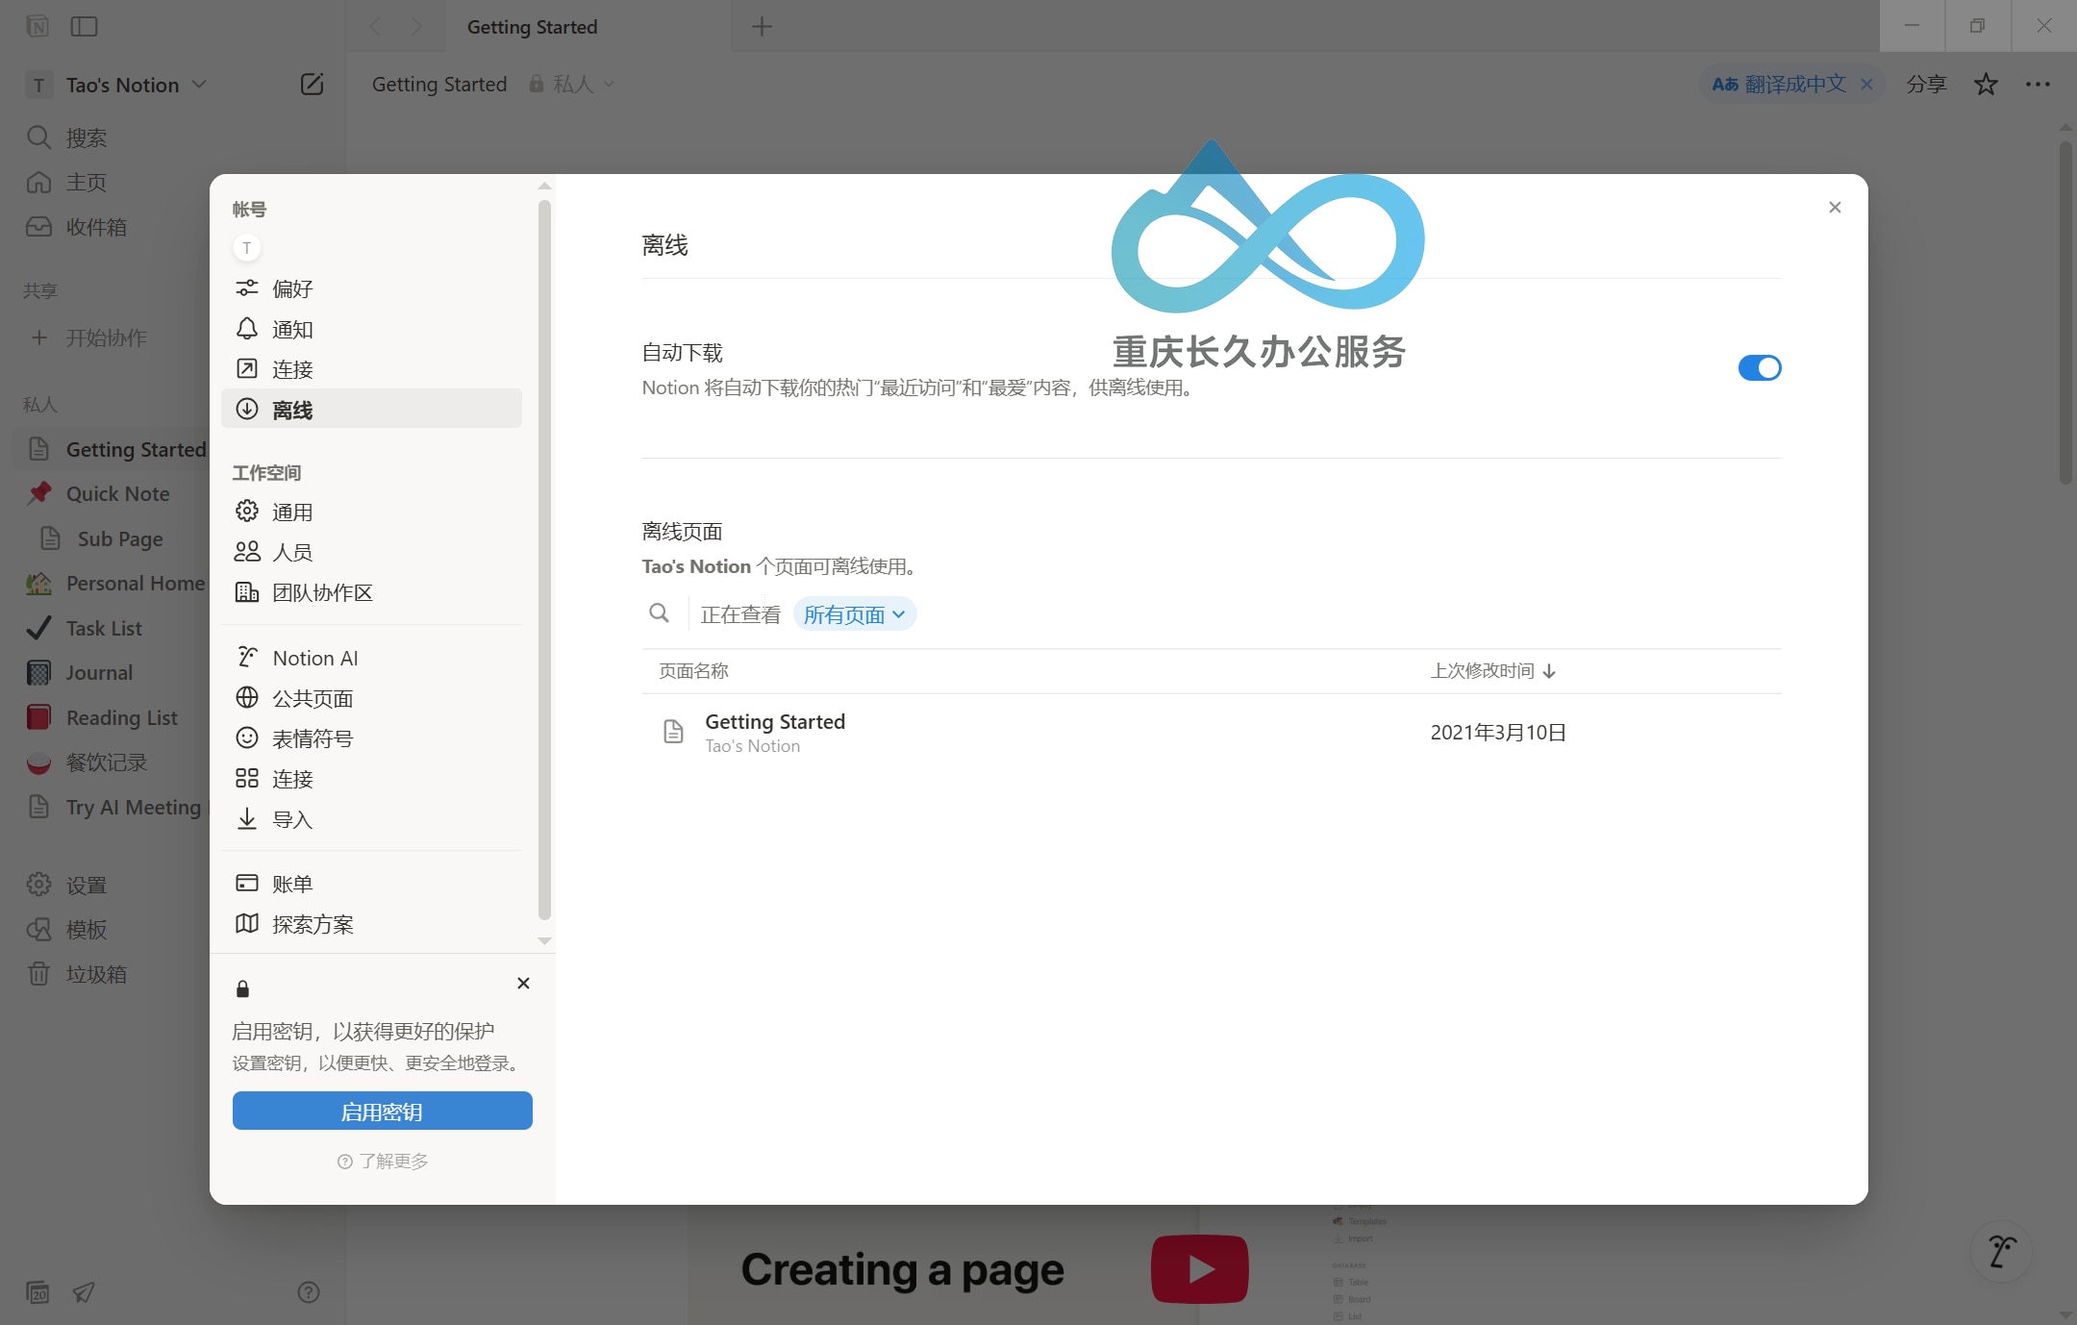Dismiss the 翻译成中文 translate chip
2077x1325 pixels.
click(1866, 85)
